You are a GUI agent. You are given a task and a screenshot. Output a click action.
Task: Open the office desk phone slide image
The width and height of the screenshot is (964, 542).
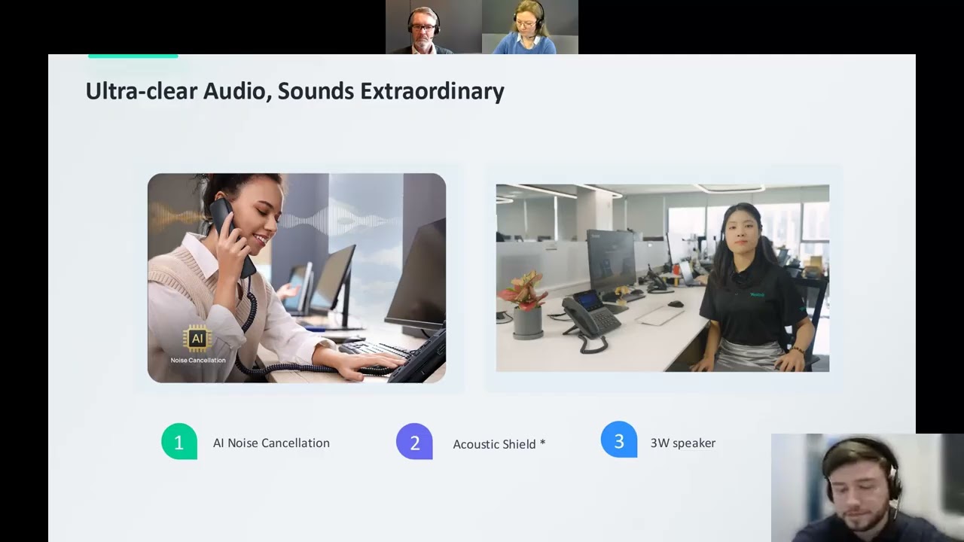point(663,278)
